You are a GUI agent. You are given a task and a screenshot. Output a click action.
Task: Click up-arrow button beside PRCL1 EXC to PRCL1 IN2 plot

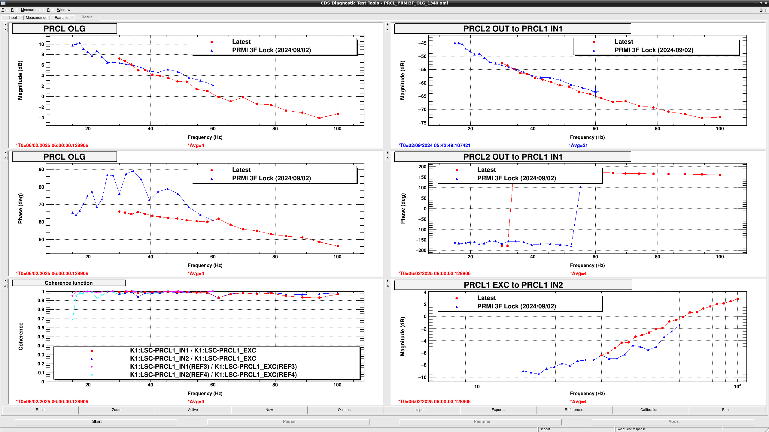[x=388, y=286]
